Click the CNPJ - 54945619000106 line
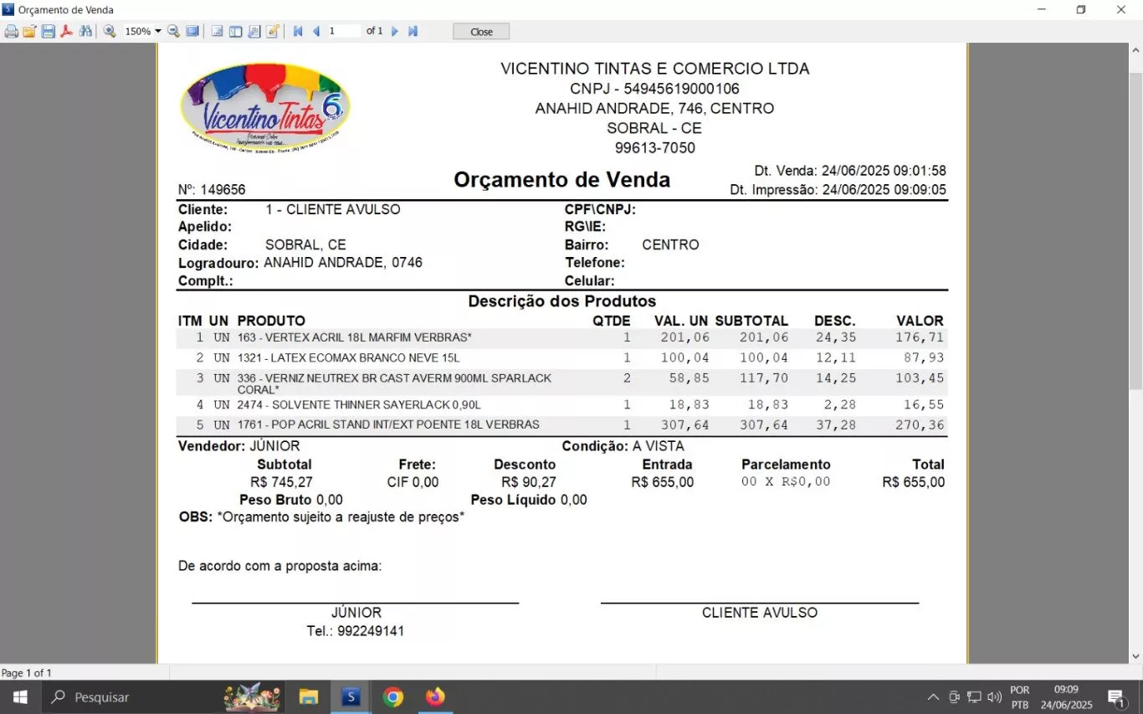The image size is (1143, 714). [654, 89]
